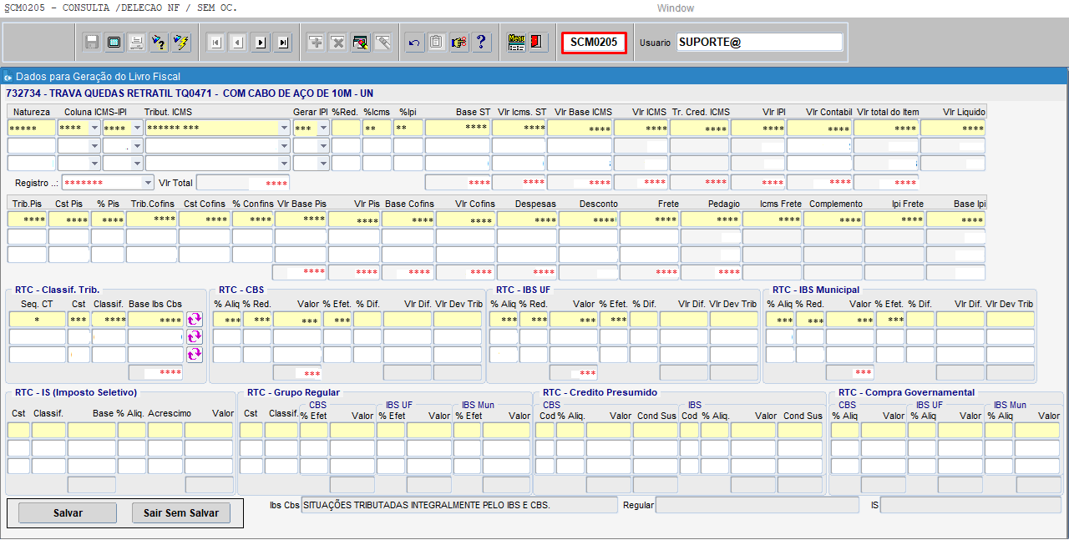Open the Registro dropdown list

149,183
